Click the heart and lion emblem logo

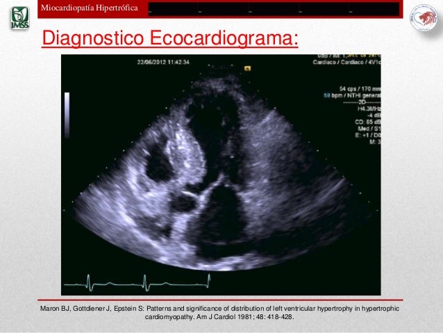[x=423, y=18]
